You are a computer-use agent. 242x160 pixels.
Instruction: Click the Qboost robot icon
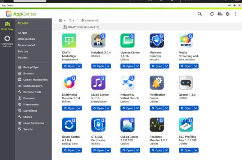(186, 83)
